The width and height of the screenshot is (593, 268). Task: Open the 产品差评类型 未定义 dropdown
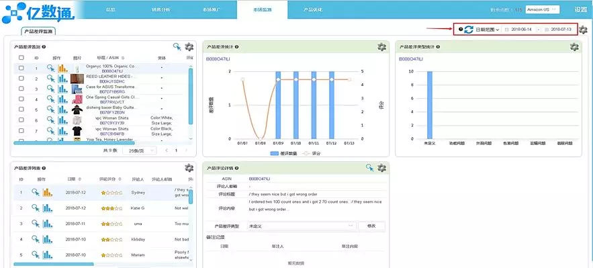pyautogui.click(x=302, y=226)
